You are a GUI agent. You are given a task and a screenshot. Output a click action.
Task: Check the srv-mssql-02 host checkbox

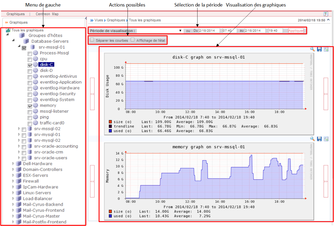pos(24,129)
